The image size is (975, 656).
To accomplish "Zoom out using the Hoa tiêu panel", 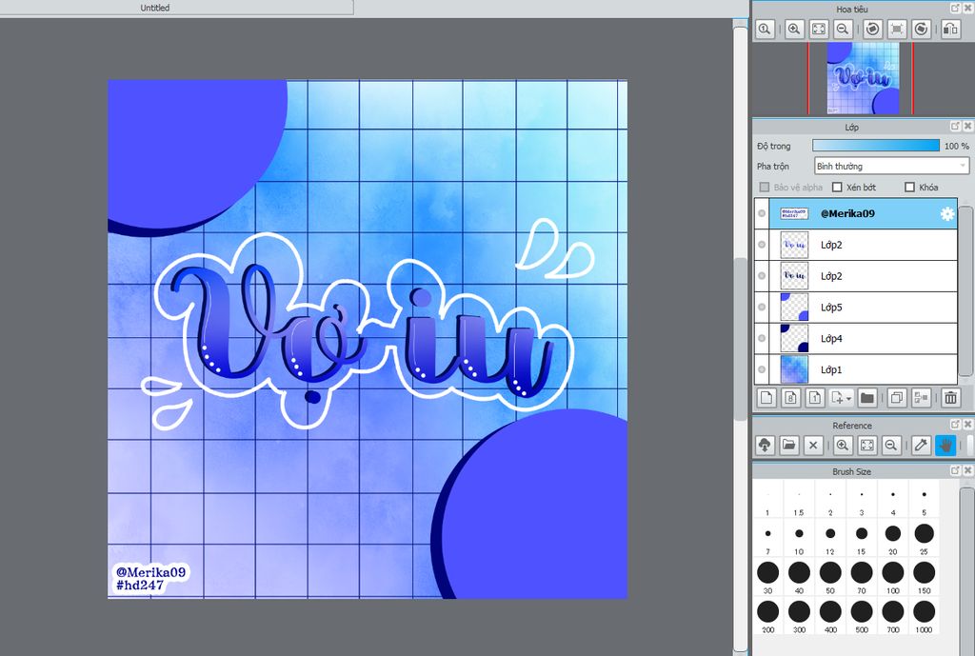I will tap(844, 30).
